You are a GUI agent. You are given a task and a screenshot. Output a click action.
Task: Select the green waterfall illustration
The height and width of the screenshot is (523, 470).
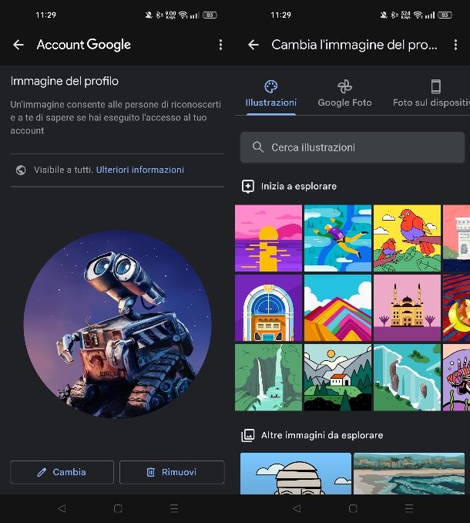coord(268,377)
